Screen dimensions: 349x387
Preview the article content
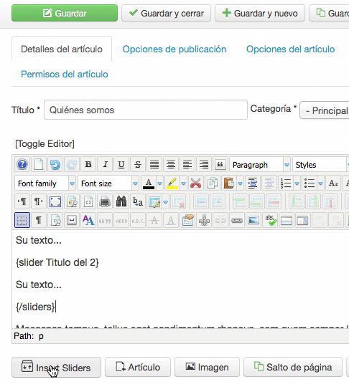coord(72,201)
